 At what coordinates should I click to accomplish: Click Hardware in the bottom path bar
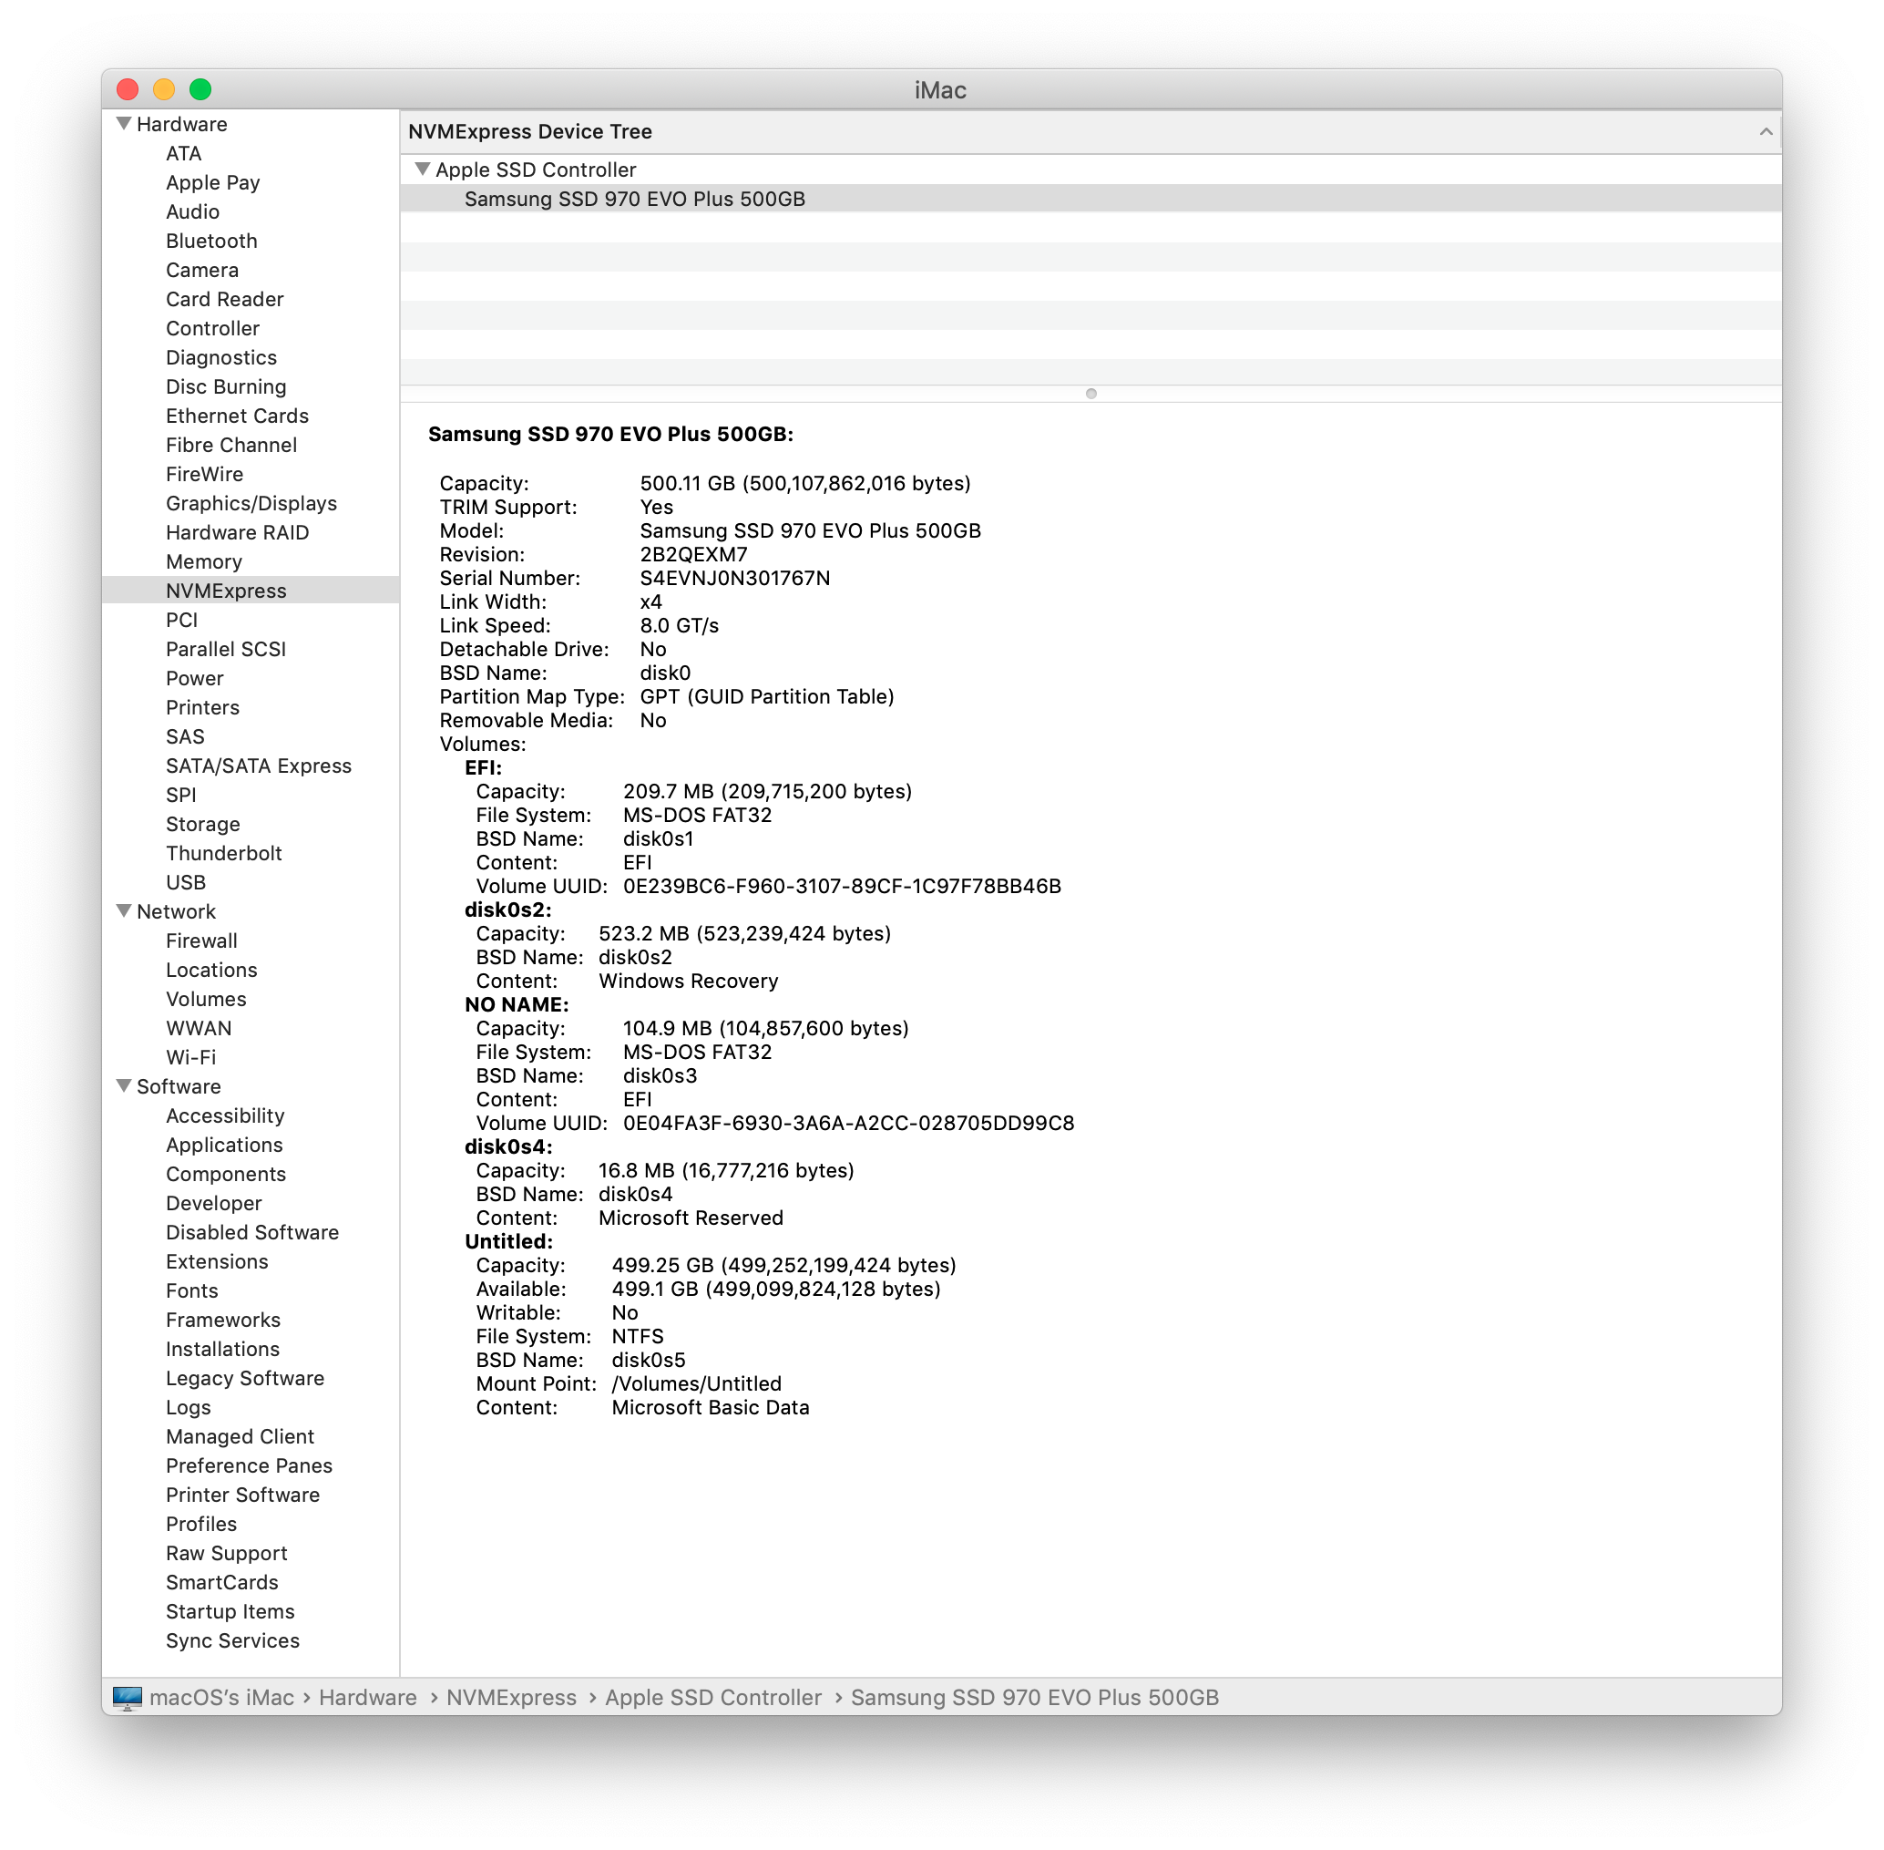[x=367, y=1698]
